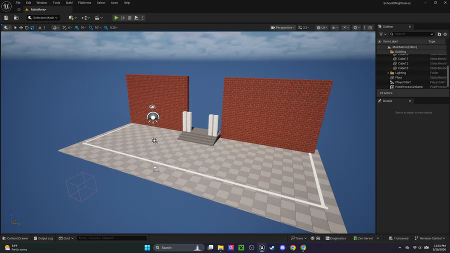Open the Unreal Engine logo button
Viewport: 450px width, 253px height.
point(6,6)
